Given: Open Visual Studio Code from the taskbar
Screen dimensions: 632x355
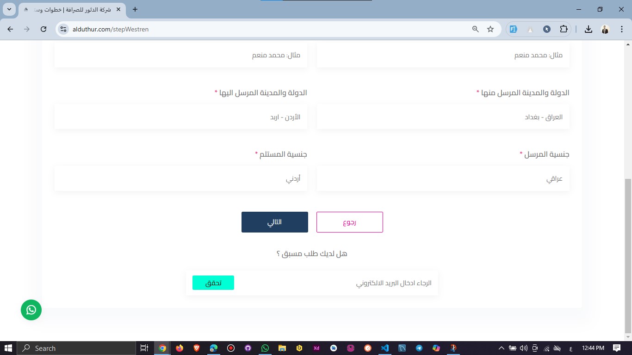Looking at the screenshot, I should click(x=384, y=348).
